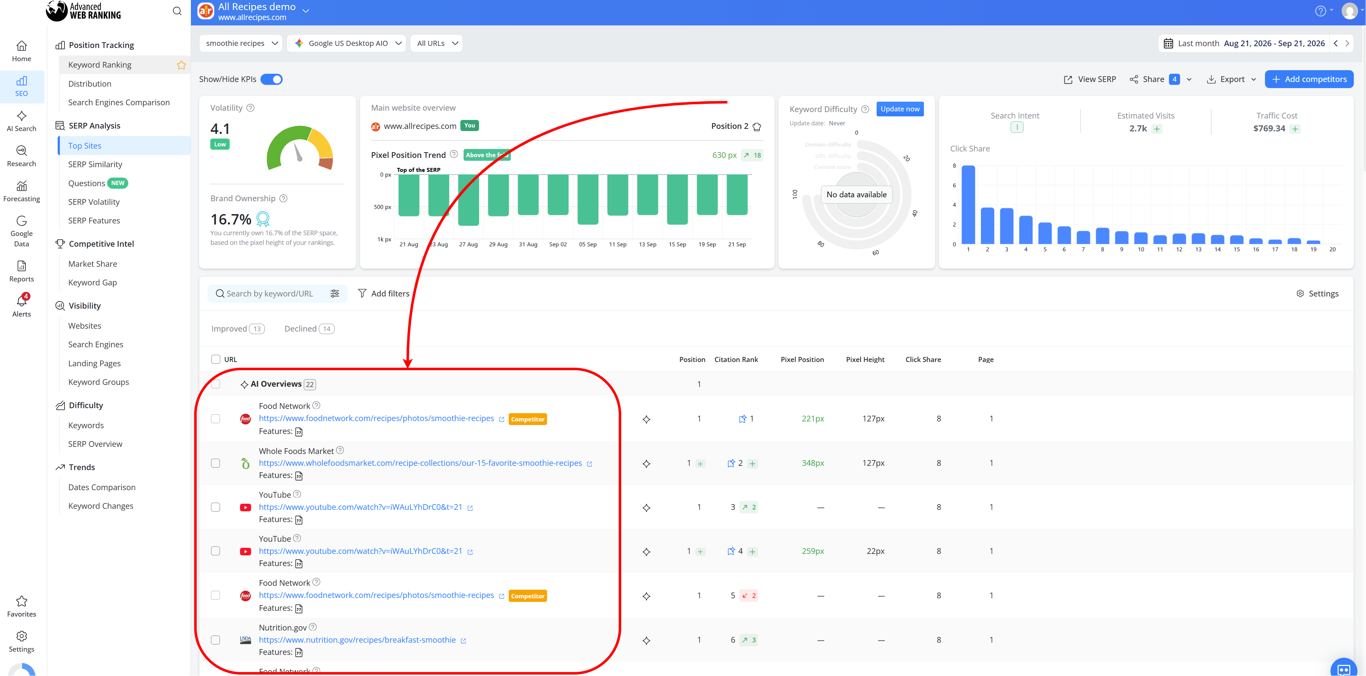Open Distribution in the Position Tracking menu
This screenshot has height=676, width=1366.
[x=90, y=84]
